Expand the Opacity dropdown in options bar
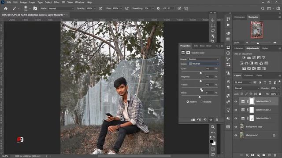This screenshot has width=282, height=158. point(95,8)
